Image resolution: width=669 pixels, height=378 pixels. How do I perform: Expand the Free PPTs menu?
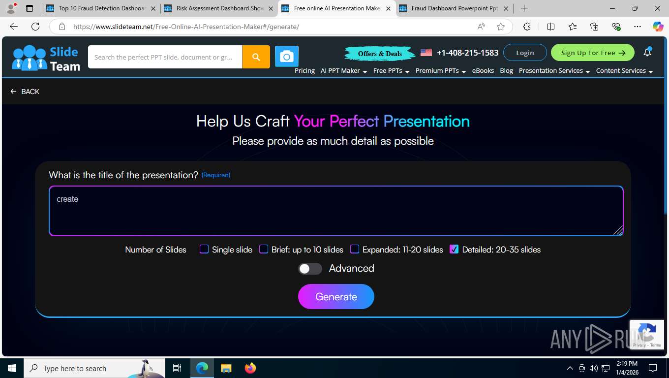392,71
